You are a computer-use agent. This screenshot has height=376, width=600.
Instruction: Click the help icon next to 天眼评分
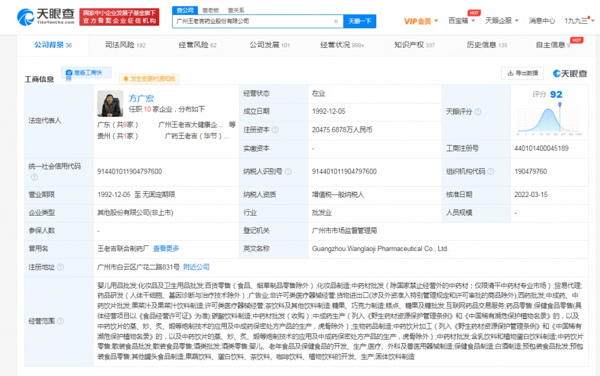point(478,112)
